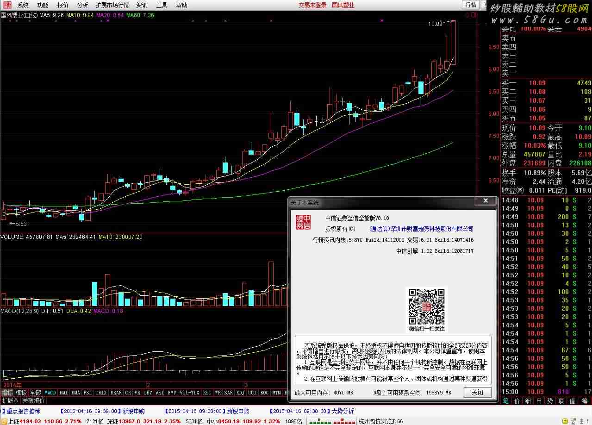
Task: Select the TRIX indicator tab
Action: pos(101,393)
